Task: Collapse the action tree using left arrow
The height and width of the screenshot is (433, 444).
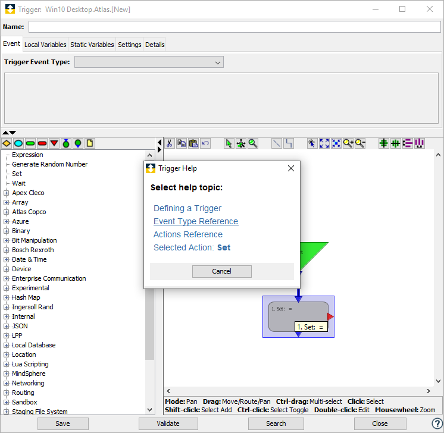Action: (x=160, y=142)
